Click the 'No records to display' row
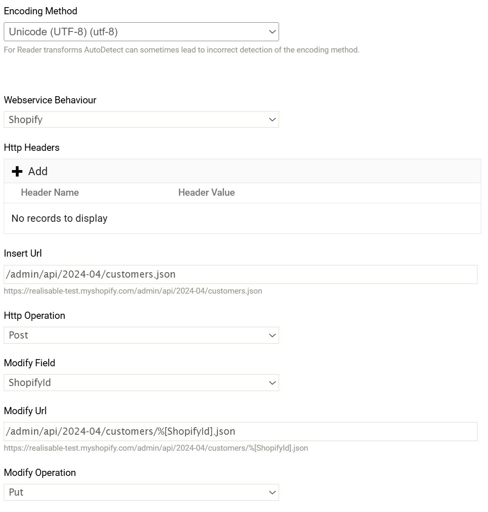The height and width of the screenshot is (512, 488). (60, 218)
